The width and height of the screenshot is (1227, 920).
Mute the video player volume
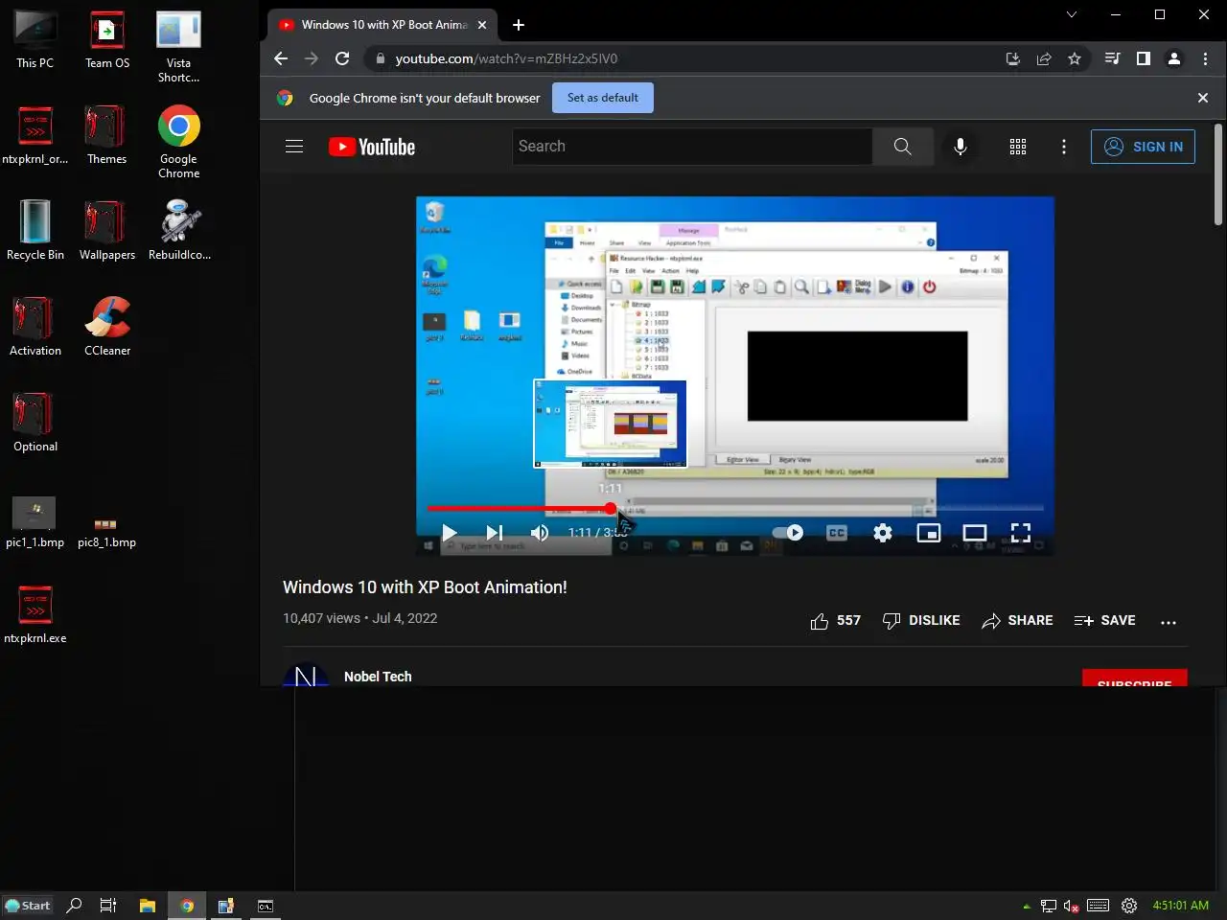coord(540,533)
